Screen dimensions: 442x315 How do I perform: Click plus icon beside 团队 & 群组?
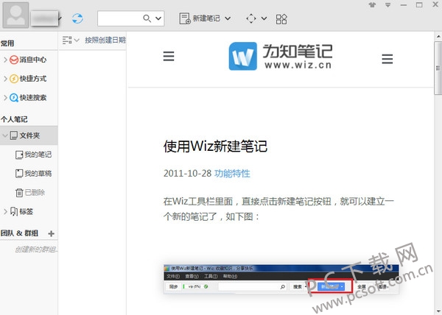pos(51,233)
